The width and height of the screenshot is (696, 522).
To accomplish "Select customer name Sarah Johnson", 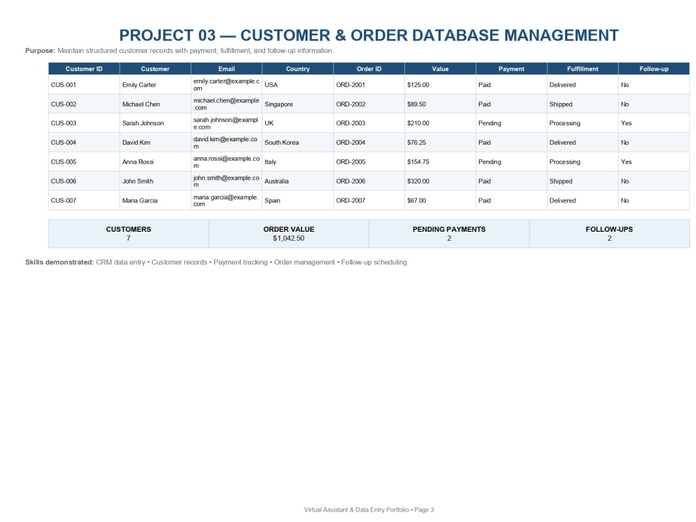I will pos(143,123).
